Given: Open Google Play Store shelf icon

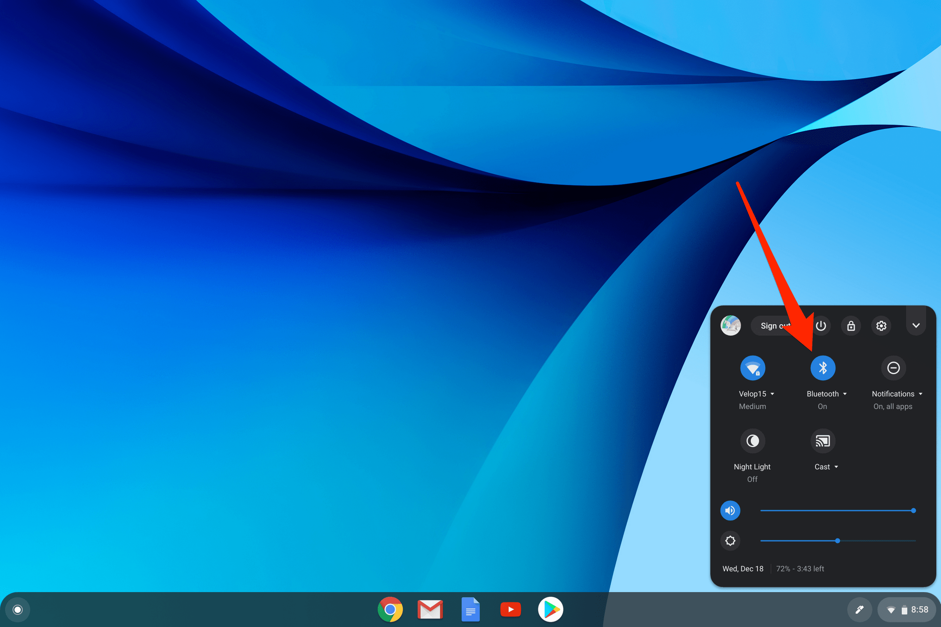Looking at the screenshot, I should 550,609.
